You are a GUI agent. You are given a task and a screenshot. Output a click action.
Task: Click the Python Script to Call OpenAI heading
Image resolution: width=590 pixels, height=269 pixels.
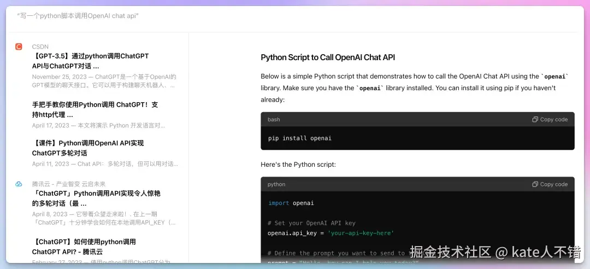pyautogui.click(x=328, y=57)
